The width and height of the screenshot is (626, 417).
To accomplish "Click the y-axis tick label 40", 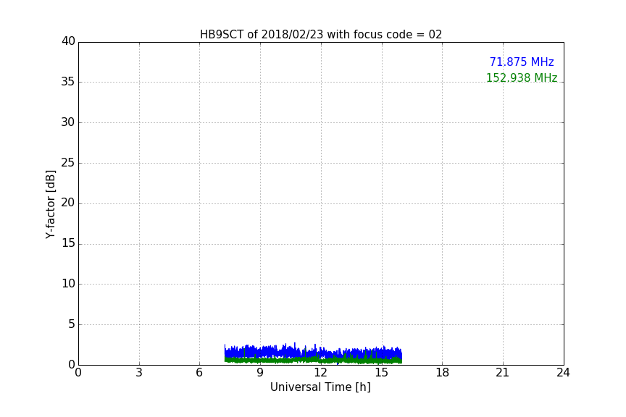I will point(68,41).
